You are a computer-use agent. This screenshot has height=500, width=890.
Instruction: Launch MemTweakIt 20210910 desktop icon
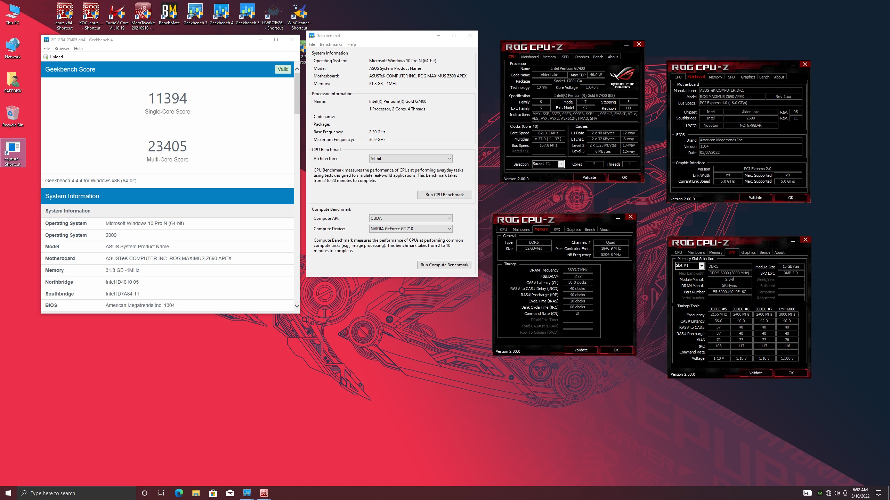point(143,17)
